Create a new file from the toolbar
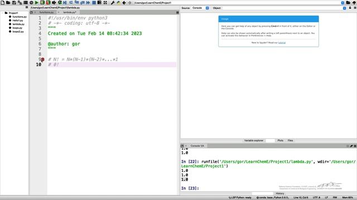This screenshot has width=357, height=200. 2,2
